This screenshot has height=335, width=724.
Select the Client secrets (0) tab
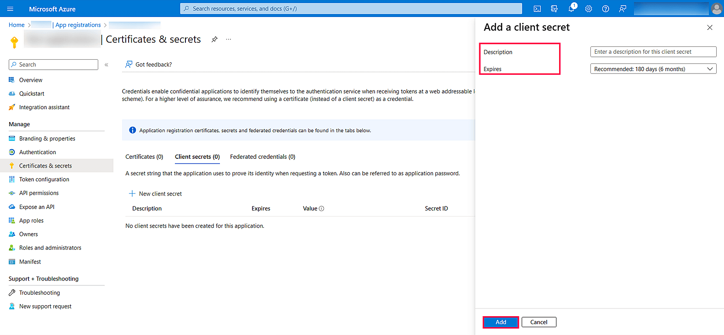197,157
